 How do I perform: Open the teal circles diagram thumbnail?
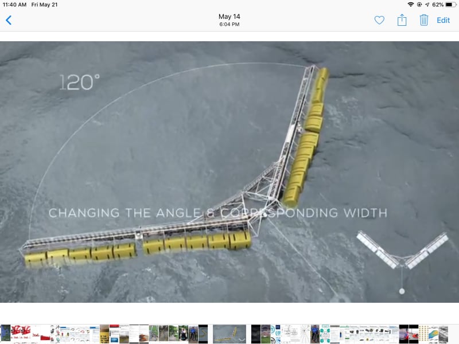coord(325,334)
